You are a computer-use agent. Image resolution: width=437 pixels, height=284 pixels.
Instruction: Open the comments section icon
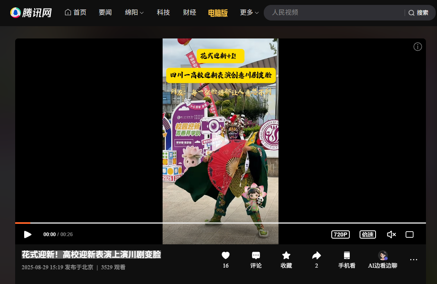click(x=256, y=256)
